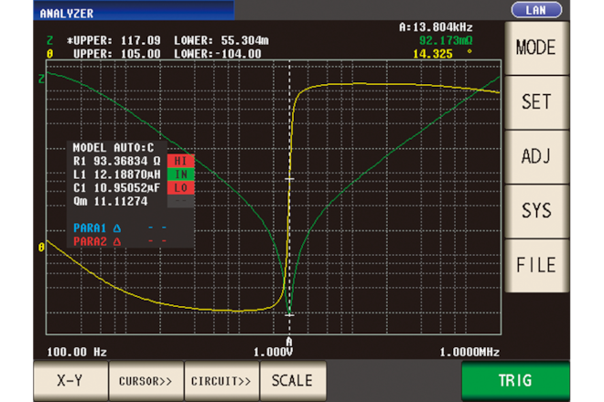This screenshot has height=402, width=604.
Task: Expand the CIRCUIT>> options
Action: (220, 380)
